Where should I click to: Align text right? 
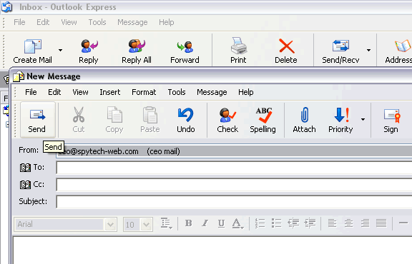(x=365, y=223)
